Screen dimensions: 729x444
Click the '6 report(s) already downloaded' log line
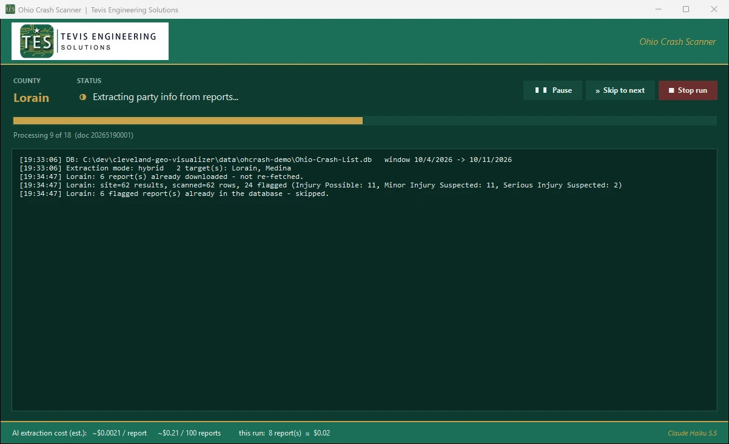pyautogui.click(x=161, y=177)
